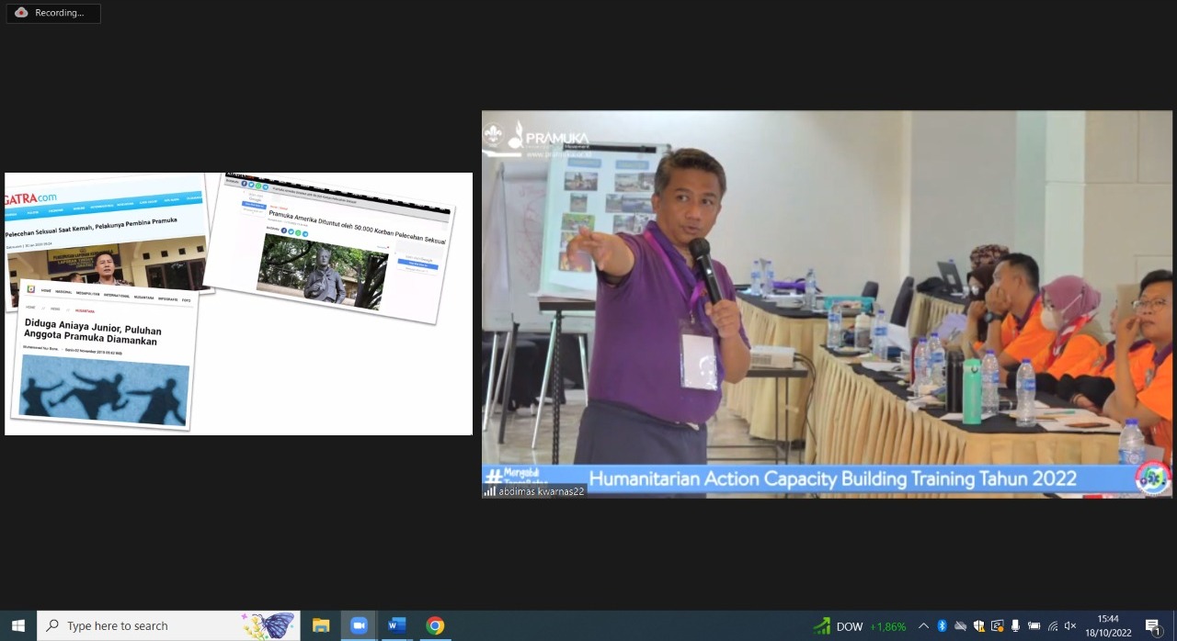Open Microsoft Word from the taskbar

click(x=397, y=625)
